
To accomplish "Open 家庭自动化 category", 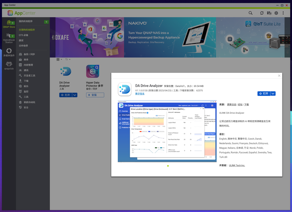I will (27, 102).
